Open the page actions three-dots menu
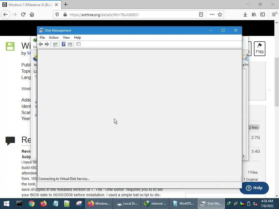Viewport: 279px width, 209px height. click(212, 15)
